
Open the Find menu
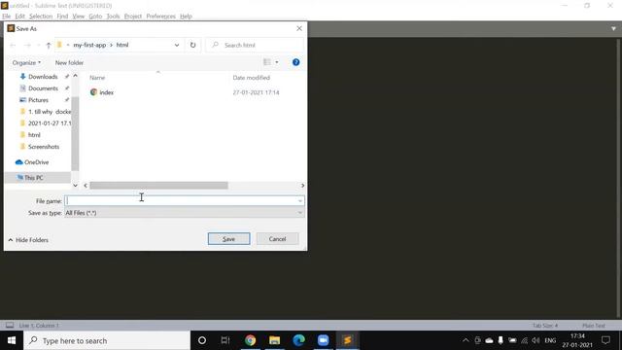62,17
